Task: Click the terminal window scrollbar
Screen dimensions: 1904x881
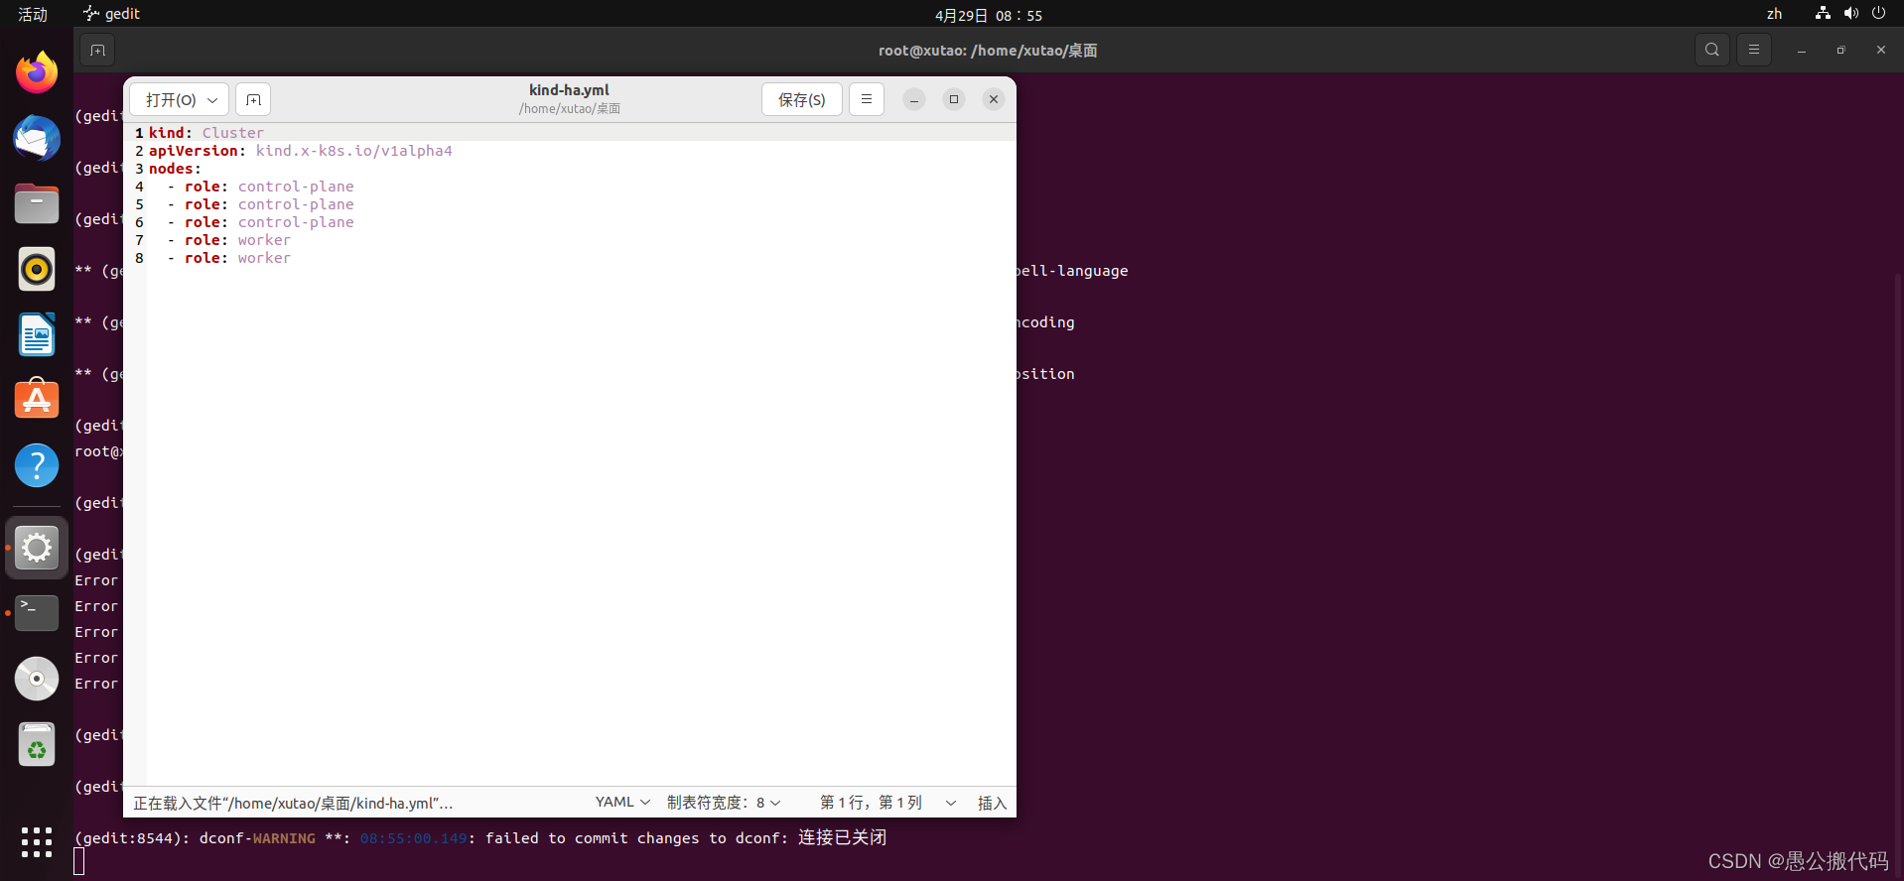Action: pyautogui.click(x=1899, y=573)
